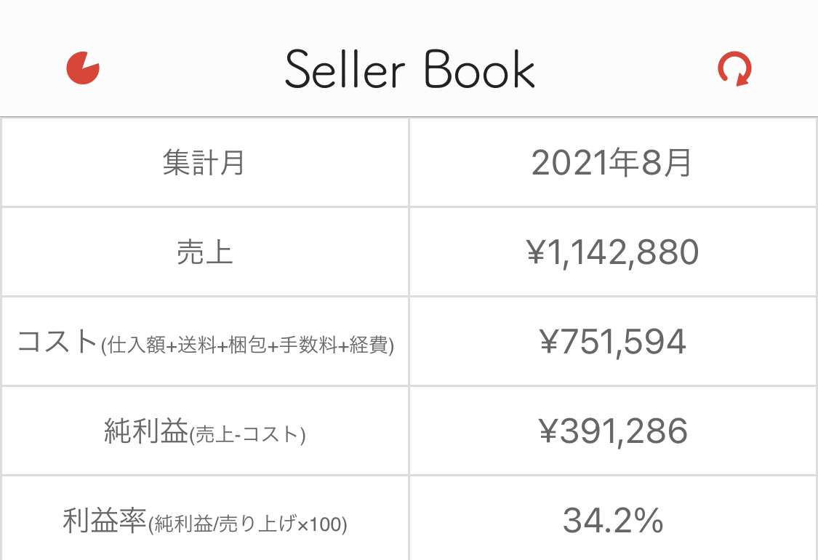Viewport: 818px width, 560px height.
Task: Tap the net profit value ¥391,286
Action: coord(613,431)
